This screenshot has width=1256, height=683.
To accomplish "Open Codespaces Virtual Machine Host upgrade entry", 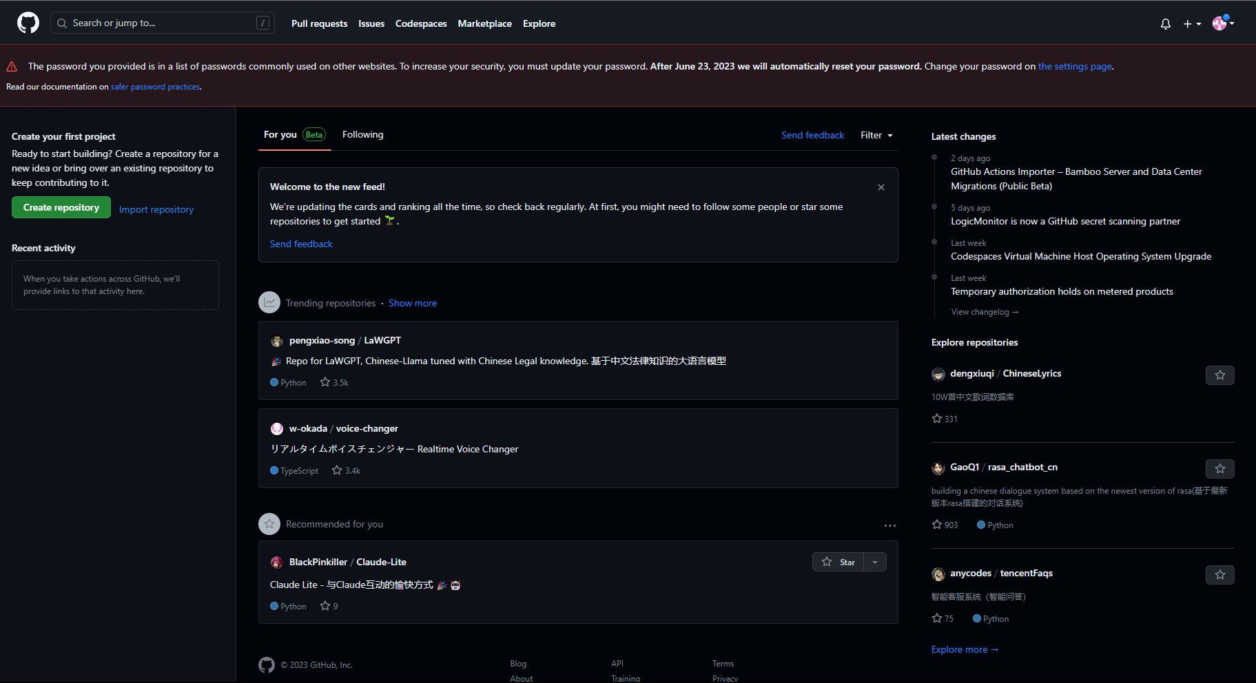I will point(1081,256).
